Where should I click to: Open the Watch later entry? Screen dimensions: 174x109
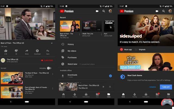coord(86,64)
